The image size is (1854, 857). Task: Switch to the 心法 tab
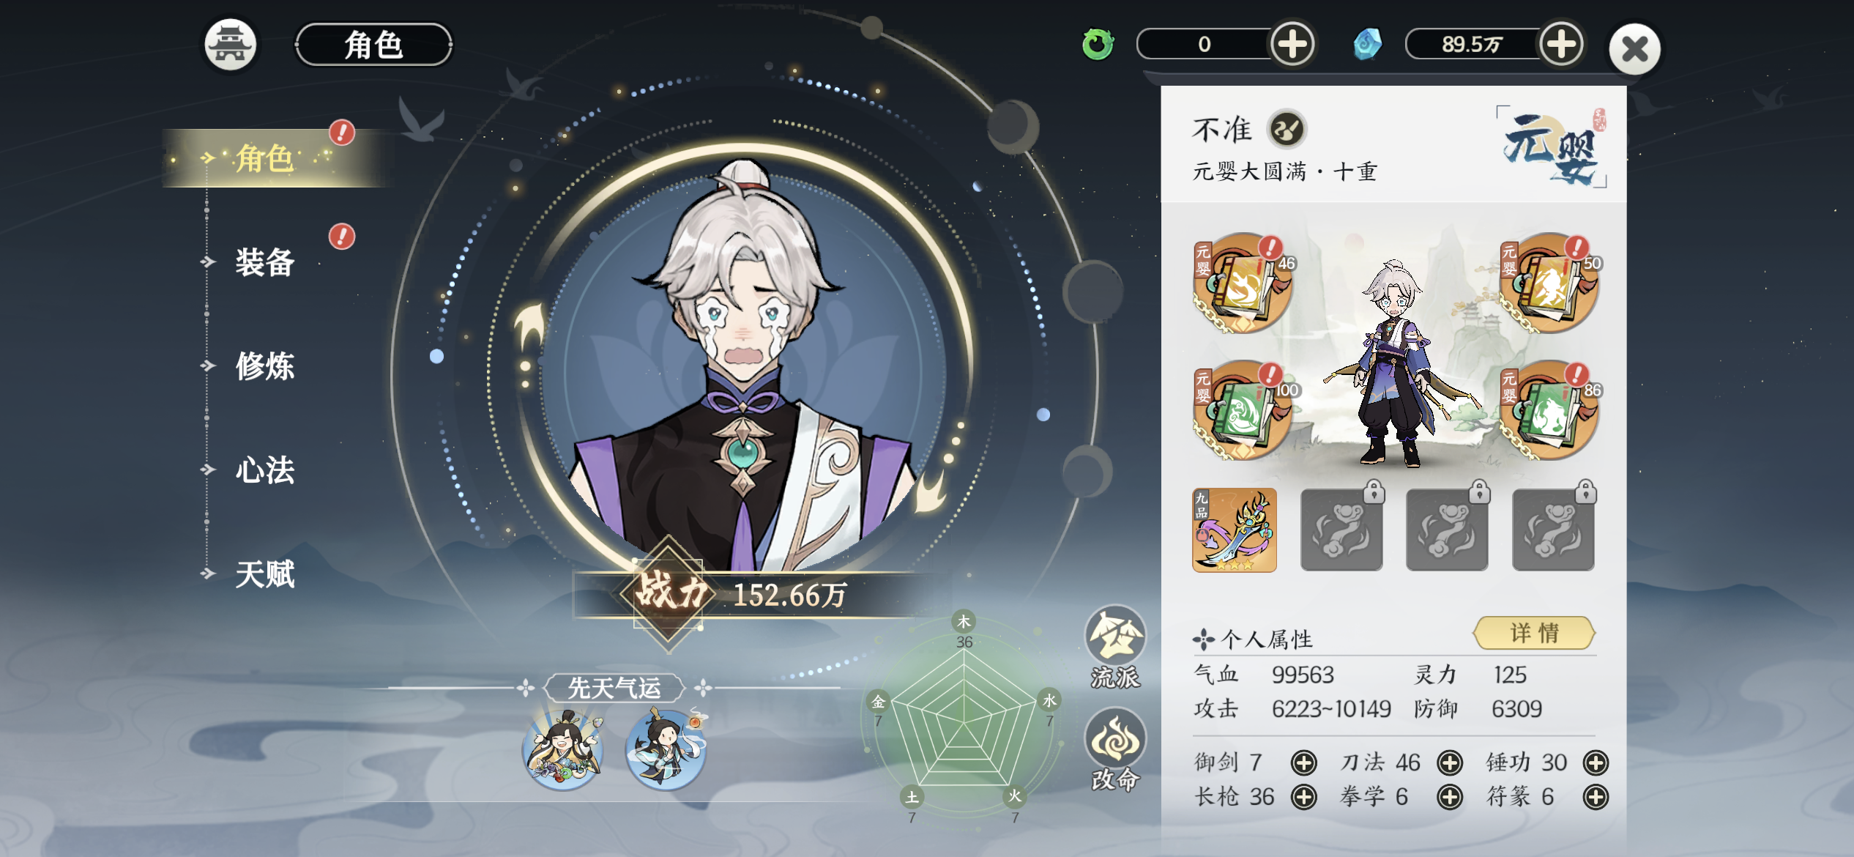tap(265, 470)
